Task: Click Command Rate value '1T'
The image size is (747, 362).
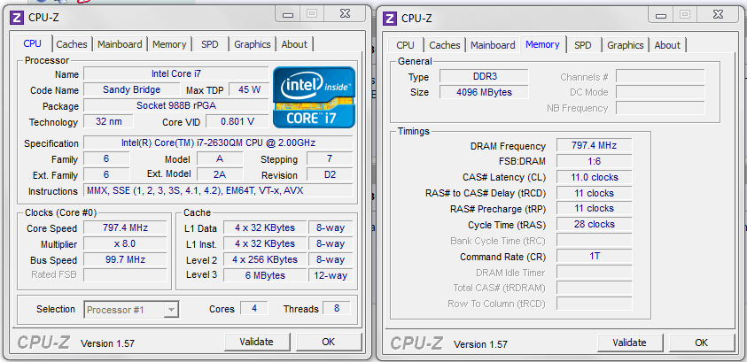Action: (594, 257)
